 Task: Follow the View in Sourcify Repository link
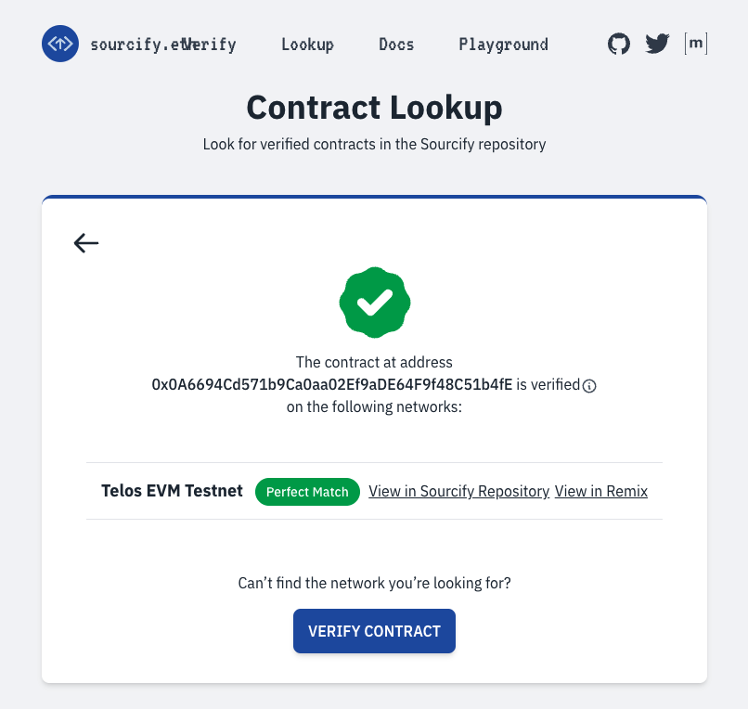458,492
